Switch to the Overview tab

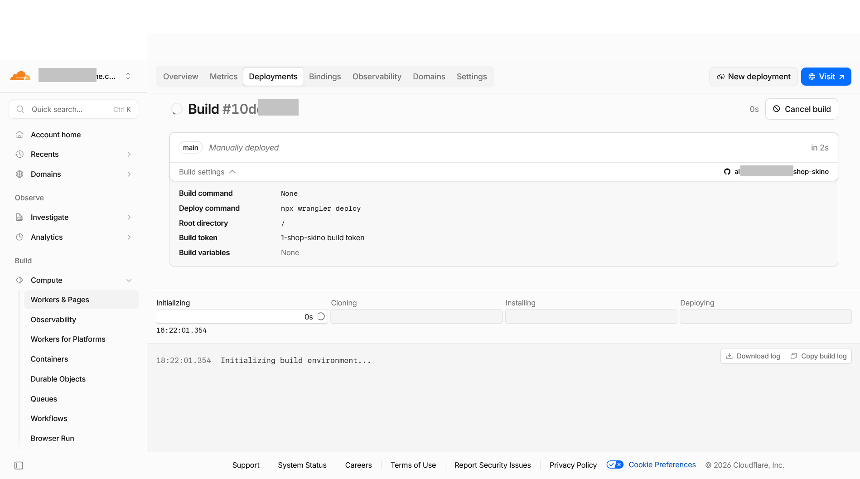pyautogui.click(x=180, y=77)
